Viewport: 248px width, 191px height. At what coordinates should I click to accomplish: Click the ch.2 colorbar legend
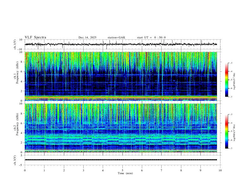pos(227,131)
